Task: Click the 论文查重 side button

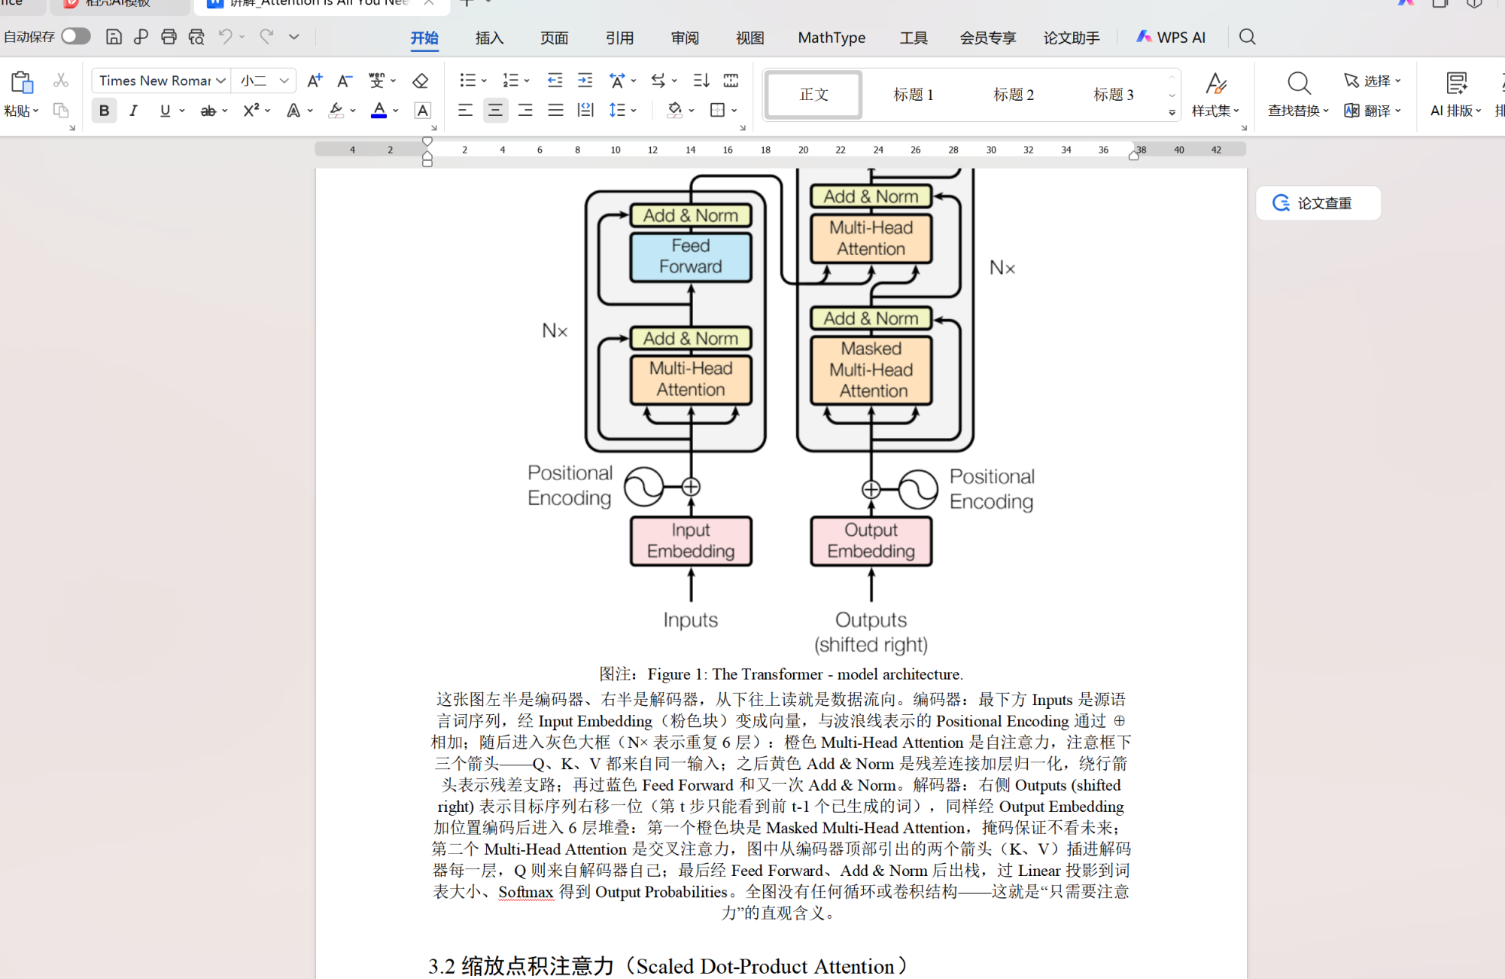Action: click(1318, 203)
